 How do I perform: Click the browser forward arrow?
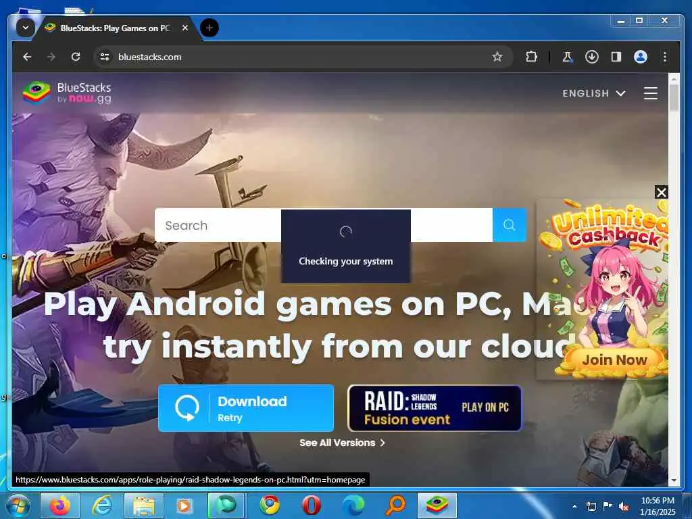coord(51,57)
